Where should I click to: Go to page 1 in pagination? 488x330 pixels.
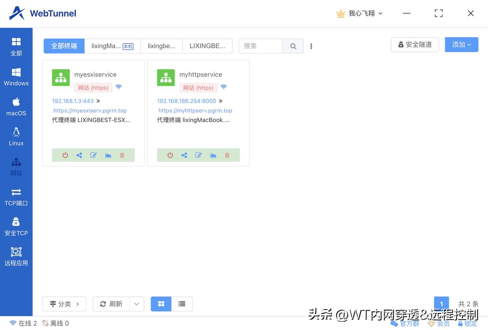[x=441, y=304]
